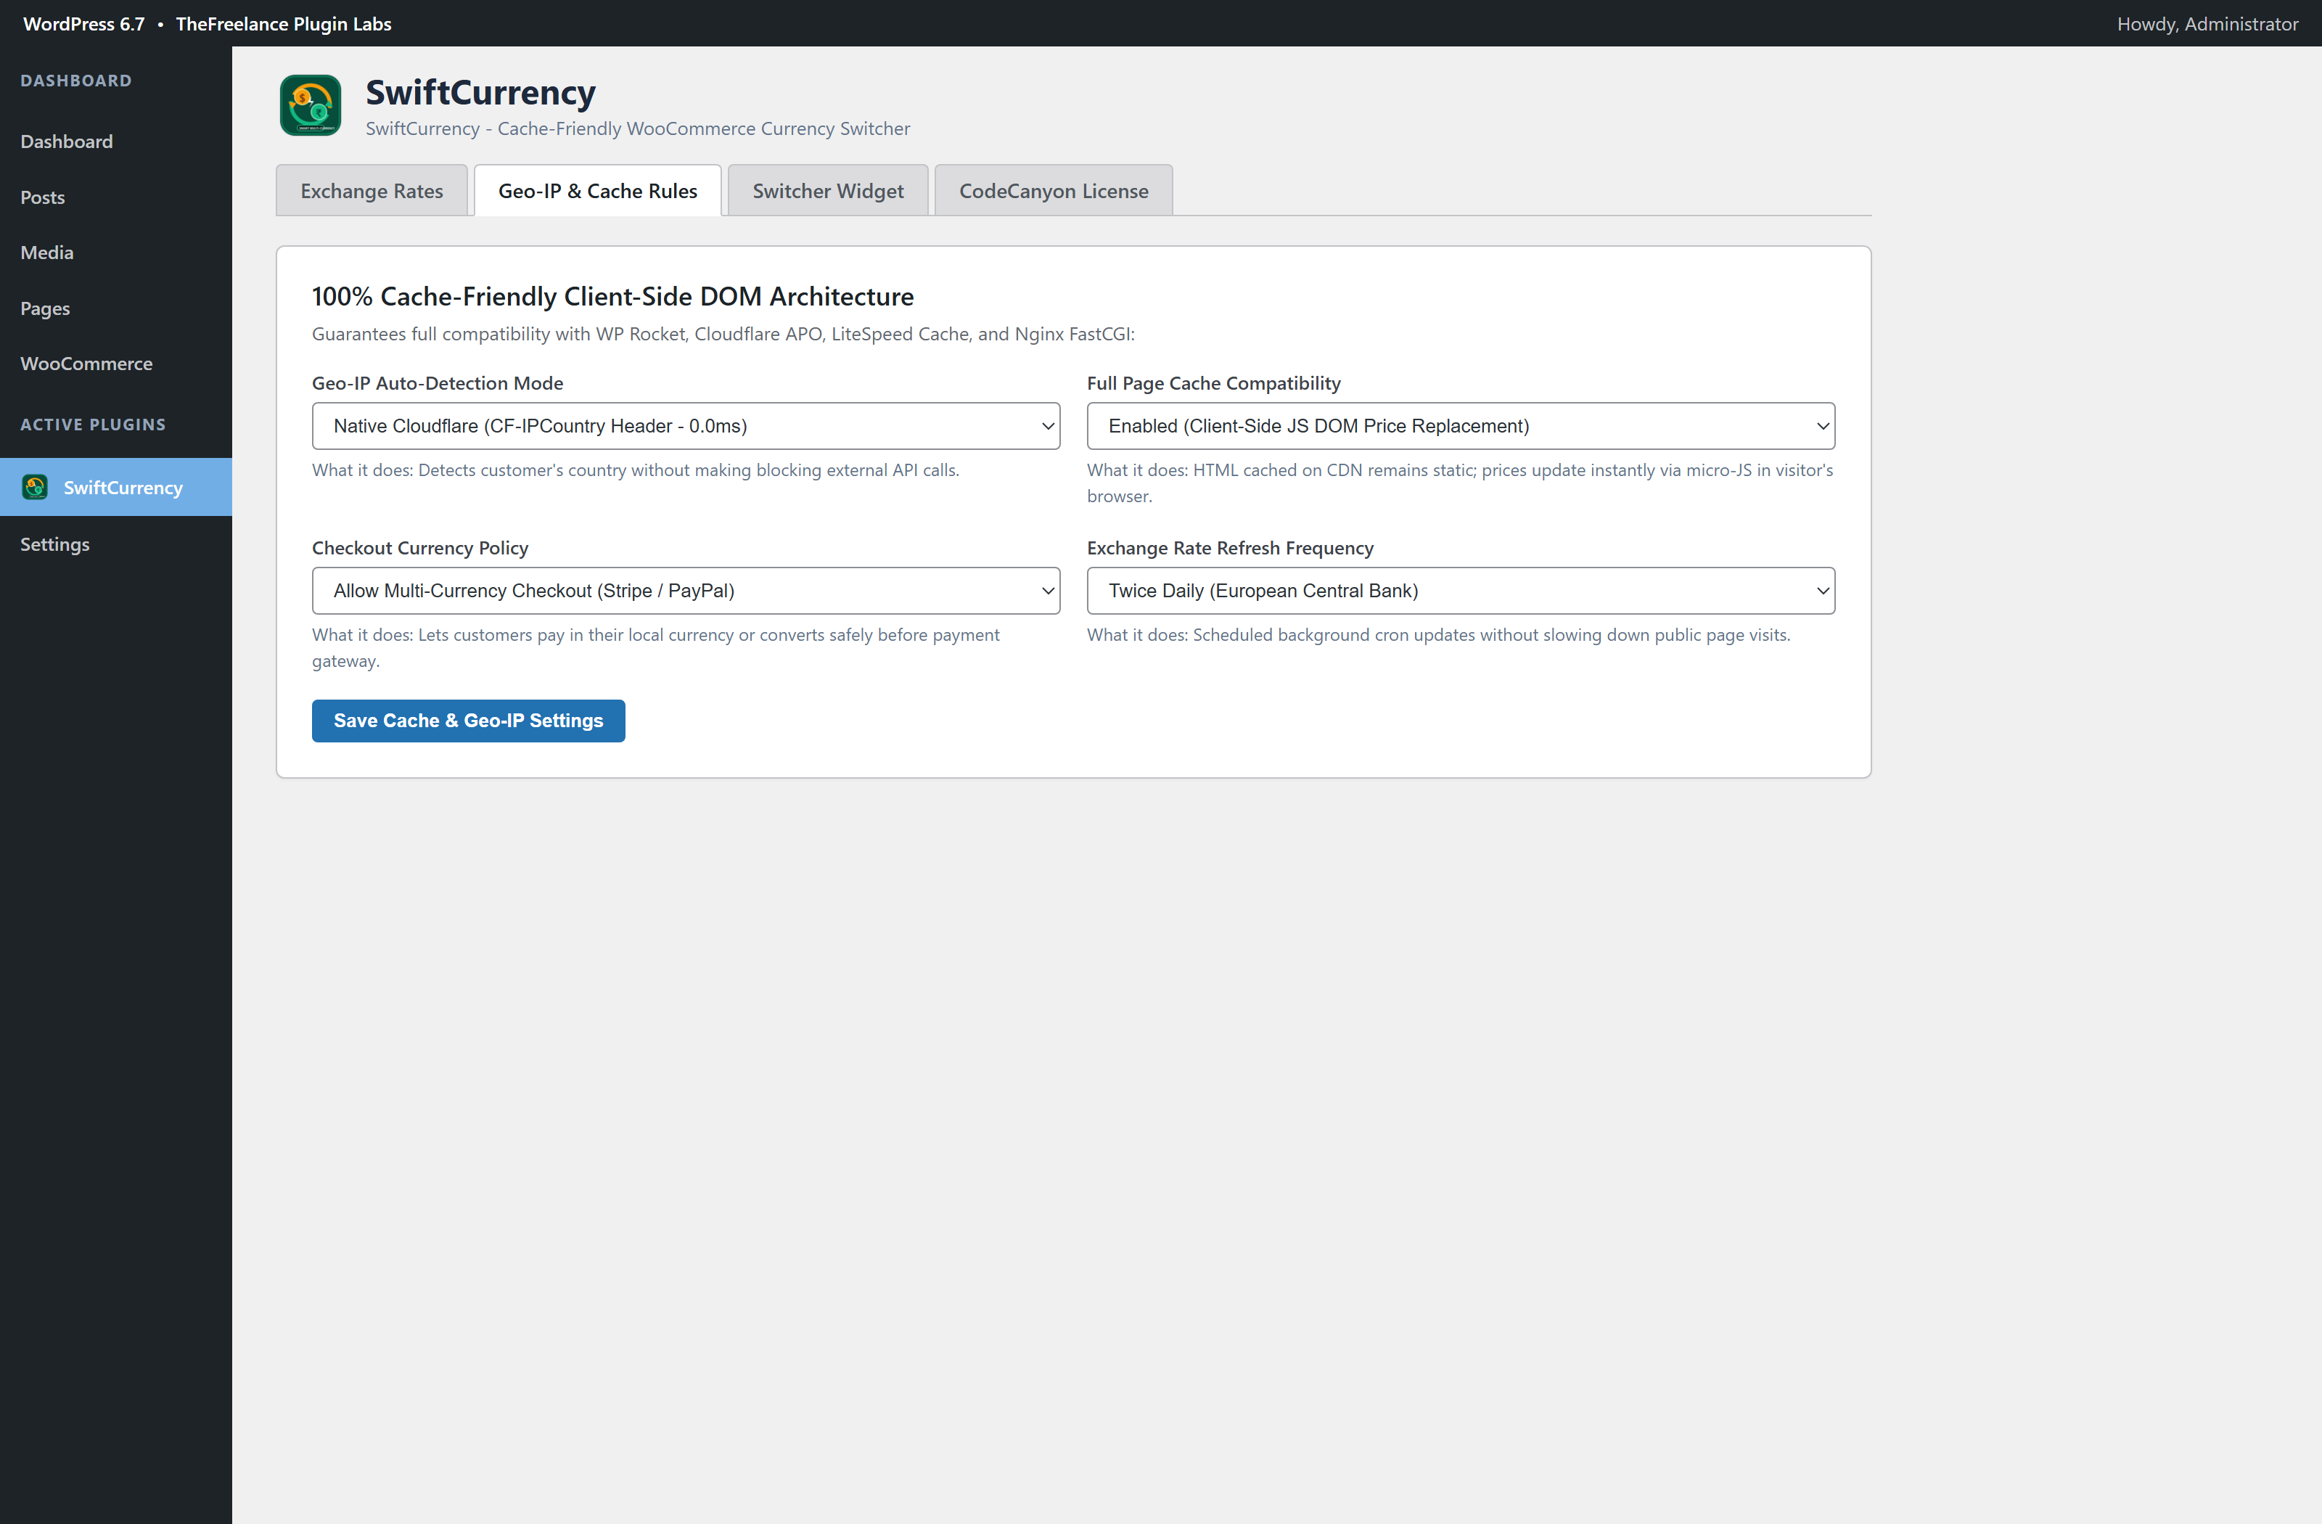
Task: Click the Exchange Rate Refresh Frequency label
Action: point(1230,549)
